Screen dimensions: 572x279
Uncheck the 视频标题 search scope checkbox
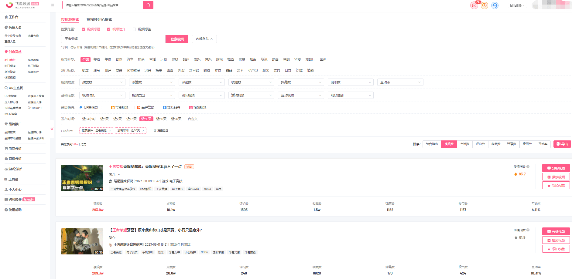coord(83,29)
